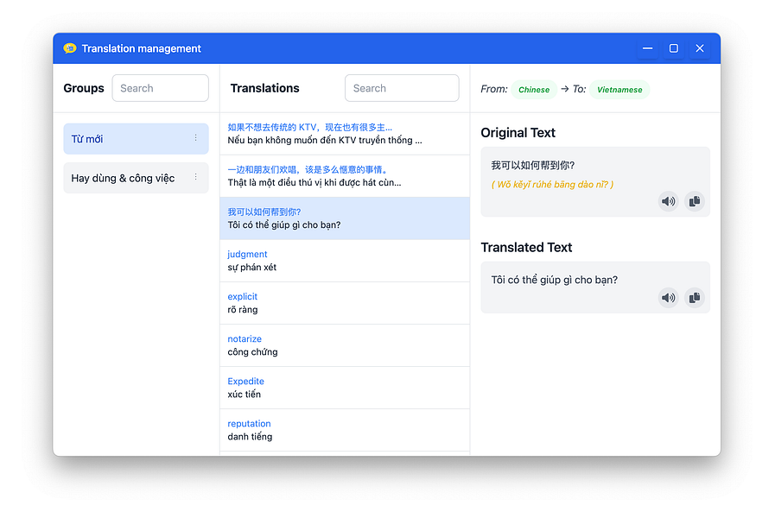Click the original text 我可以如何帮到你?
This screenshot has height=518, width=775.
click(533, 165)
